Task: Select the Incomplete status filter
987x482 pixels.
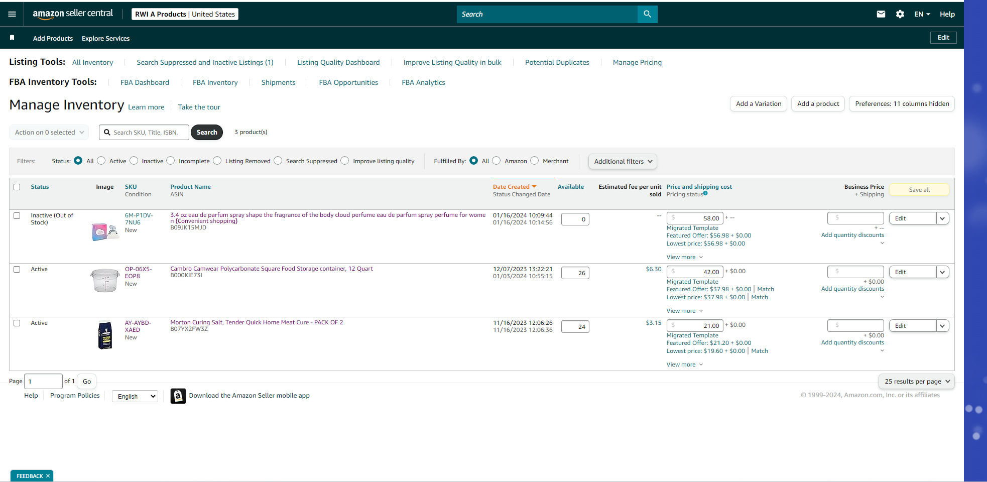Action: 171,161
